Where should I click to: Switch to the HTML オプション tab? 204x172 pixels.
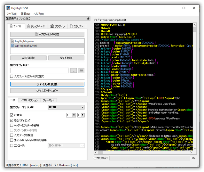[29, 100]
